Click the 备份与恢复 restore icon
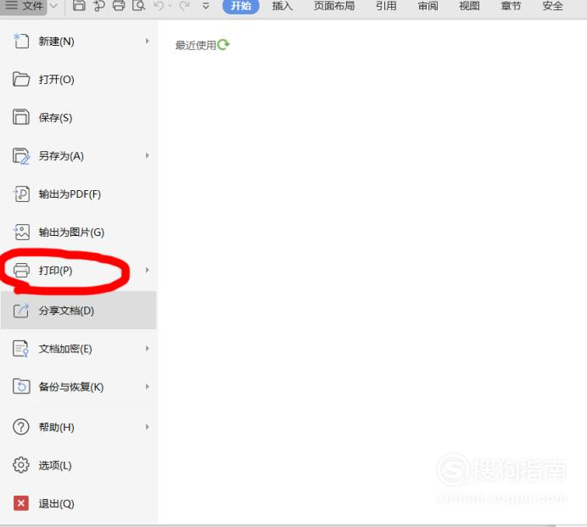 coord(21,386)
